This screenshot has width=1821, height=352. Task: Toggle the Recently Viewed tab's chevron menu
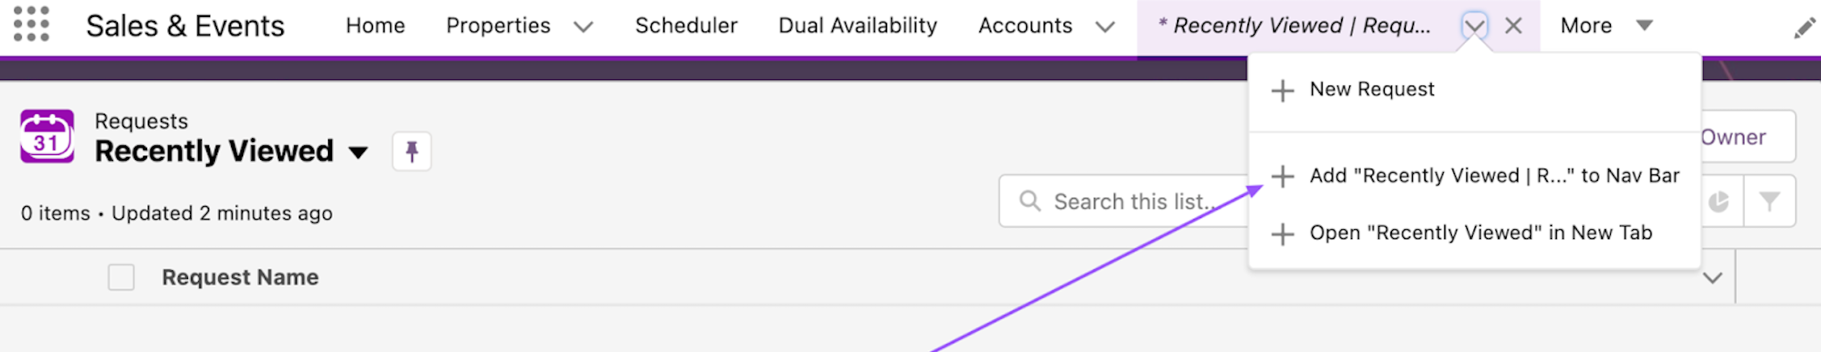pos(1474,26)
